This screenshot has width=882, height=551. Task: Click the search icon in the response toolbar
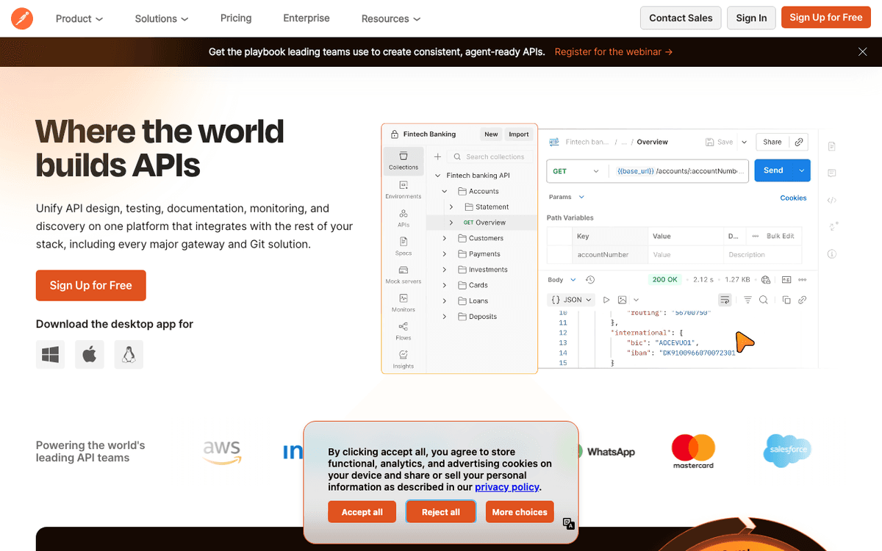coord(764,300)
